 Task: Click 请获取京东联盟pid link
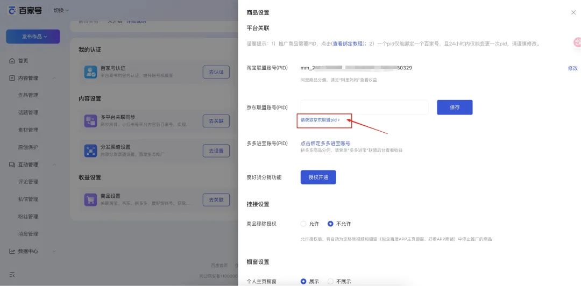pos(320,120)
